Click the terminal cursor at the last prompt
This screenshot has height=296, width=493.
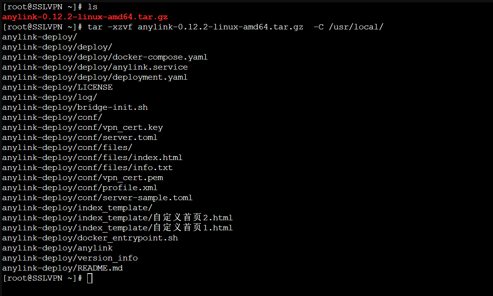pyautogui.click(x=90, y=278)
